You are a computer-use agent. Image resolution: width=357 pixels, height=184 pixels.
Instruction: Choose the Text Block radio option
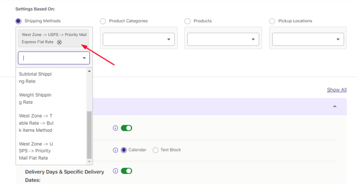[x=155, y=150]
